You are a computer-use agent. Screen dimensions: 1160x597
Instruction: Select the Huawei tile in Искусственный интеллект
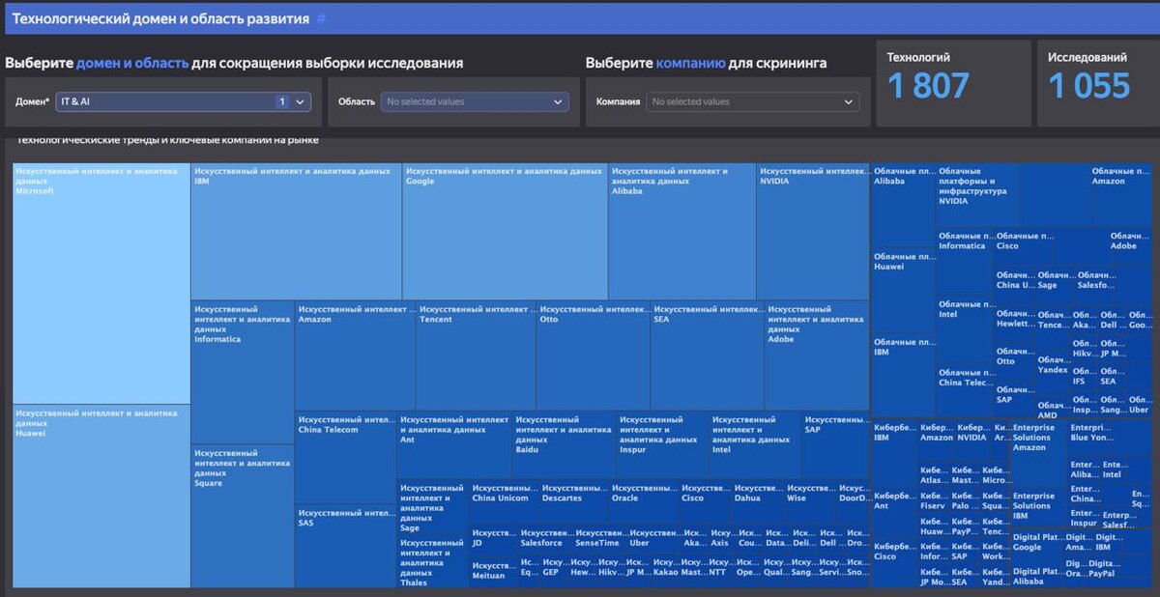pos(101,496)
